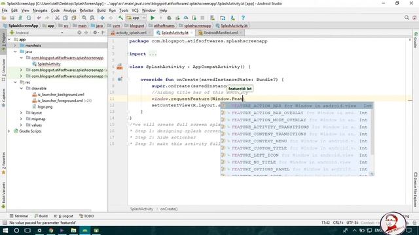Click the project panel settings gear icon
Image resolution: width=419 pixels, height=235 pixels.
pyautogui.click(x=95, y=33)
